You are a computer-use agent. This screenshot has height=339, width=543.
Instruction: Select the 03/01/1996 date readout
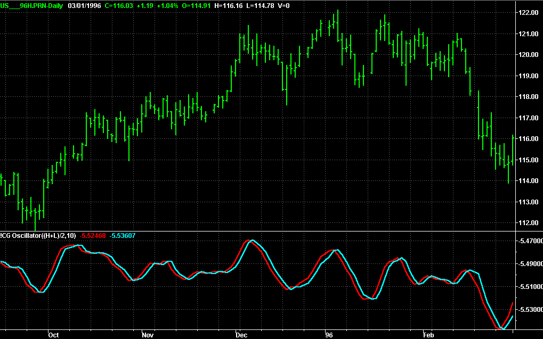[x=84, y=5]
